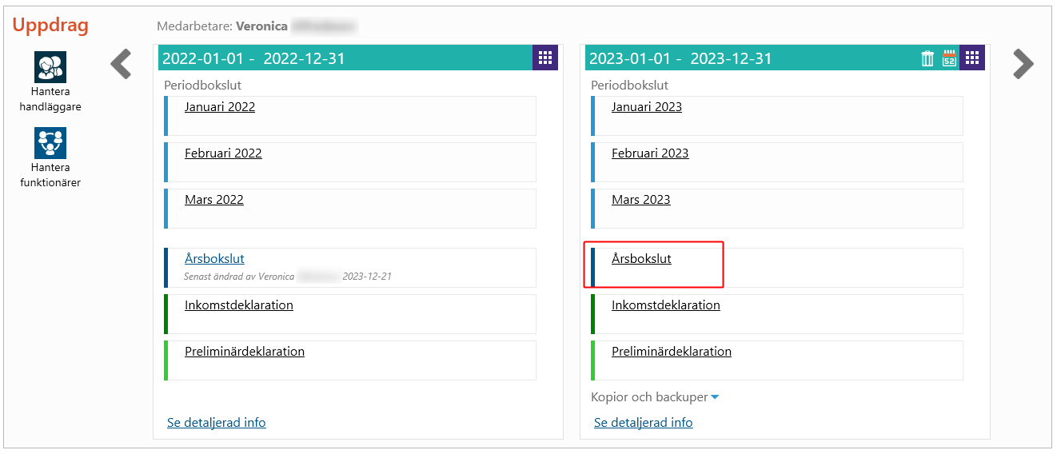The width and height of the screenshot is (1057, 454).
Task: Open Årsbokslut for 2023
Action: coord(641,259)
